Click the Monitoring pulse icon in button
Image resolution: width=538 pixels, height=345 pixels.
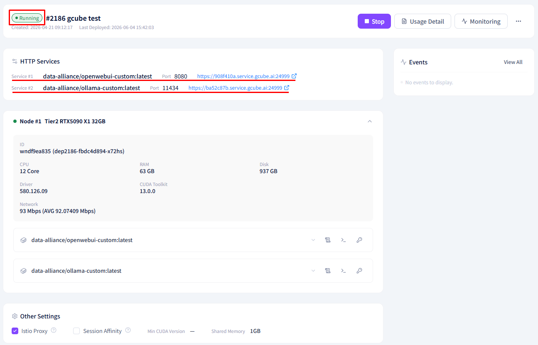pyautogui.click(x=464, y=21)
